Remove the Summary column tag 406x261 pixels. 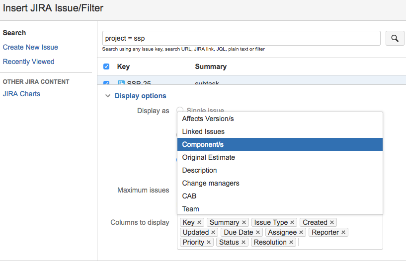[244, 223]
